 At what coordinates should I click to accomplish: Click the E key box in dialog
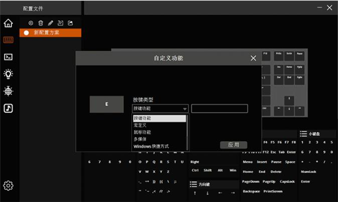[106, 104]
